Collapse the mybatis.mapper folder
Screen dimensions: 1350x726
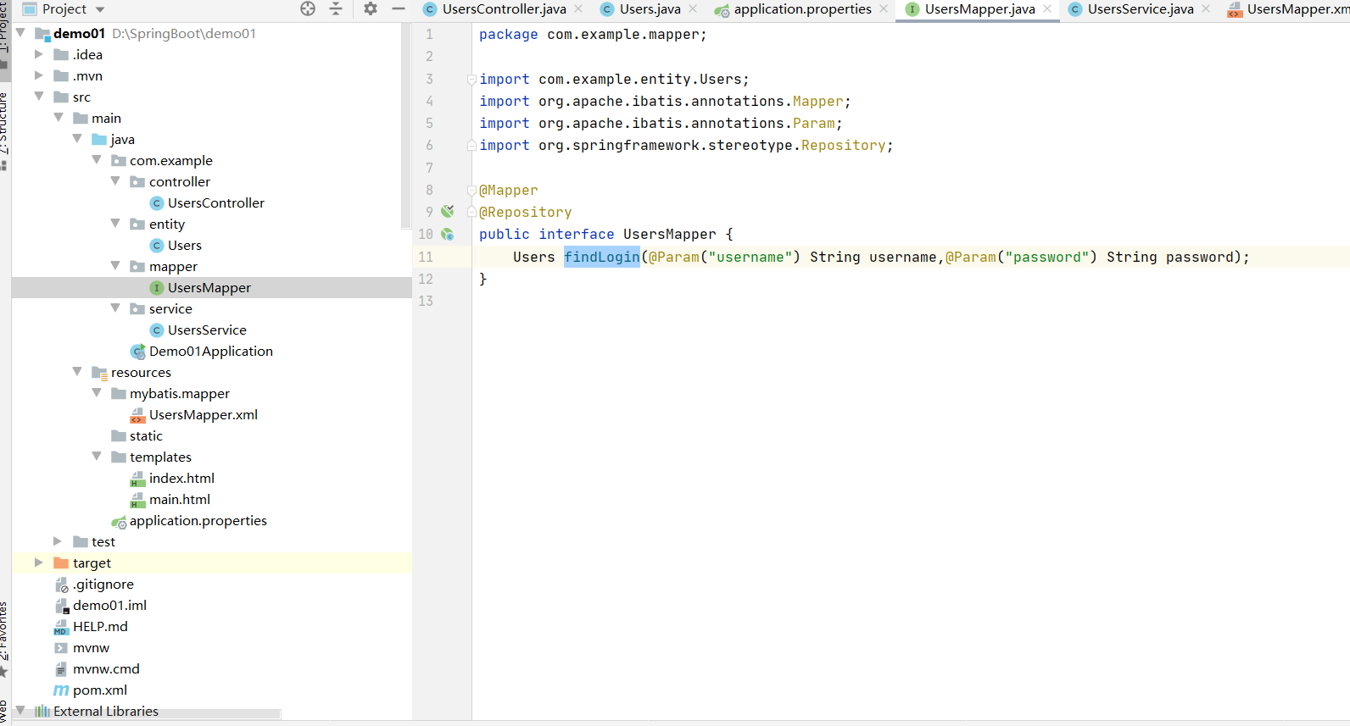97,393
